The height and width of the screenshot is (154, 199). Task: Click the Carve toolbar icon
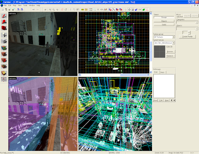(x=45, y=10)
